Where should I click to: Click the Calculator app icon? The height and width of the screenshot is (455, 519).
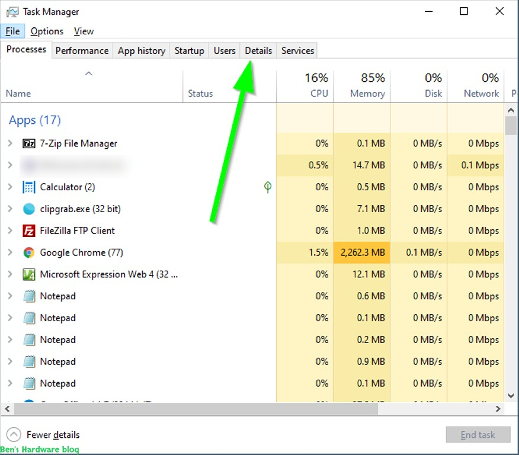[x=29, y=187]
